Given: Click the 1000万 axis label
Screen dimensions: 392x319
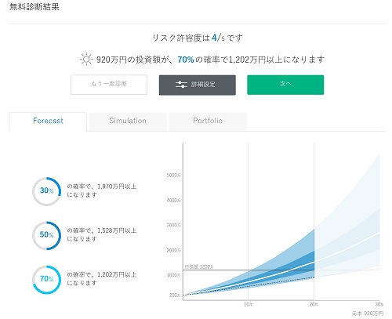Looking at the screenshot, I should pos(173,275).
